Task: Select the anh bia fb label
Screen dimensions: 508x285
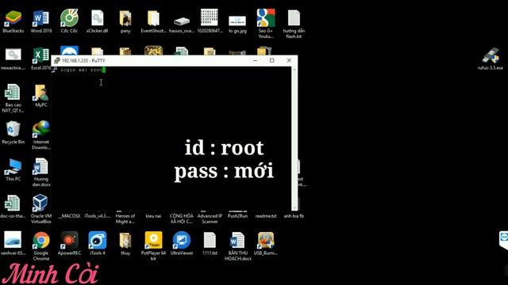Action: (294, 216)
